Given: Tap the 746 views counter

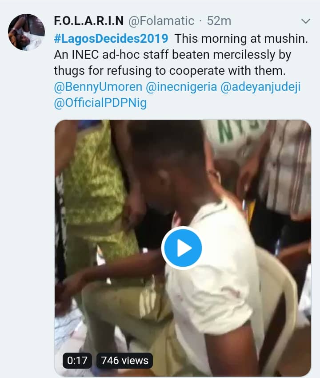Looking at the screenshot, I should [x=124, y=360].
